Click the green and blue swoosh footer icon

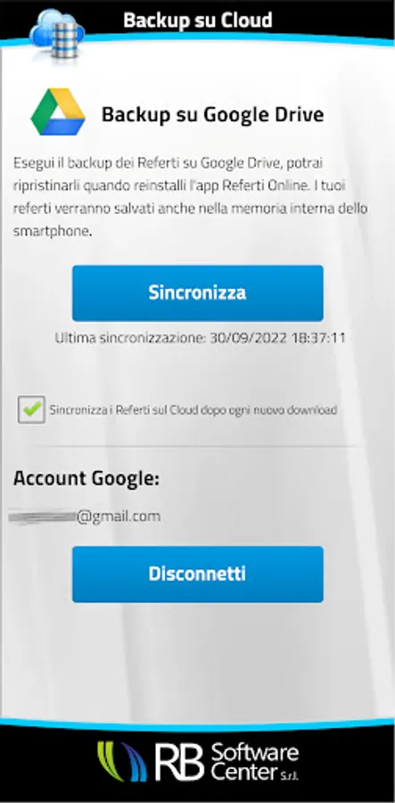click(122, 762)
